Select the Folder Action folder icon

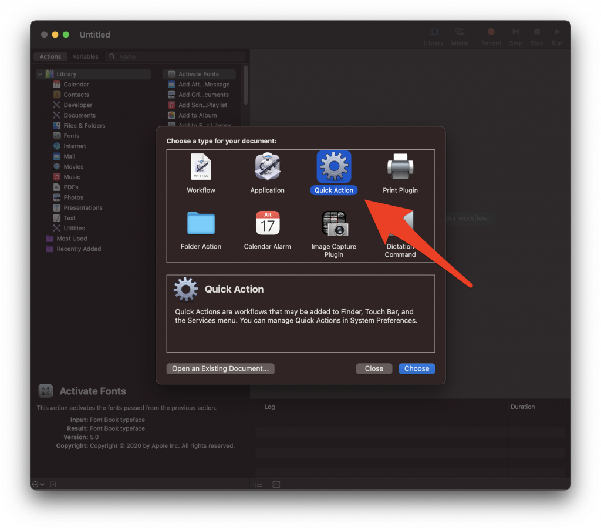point(201,223)
